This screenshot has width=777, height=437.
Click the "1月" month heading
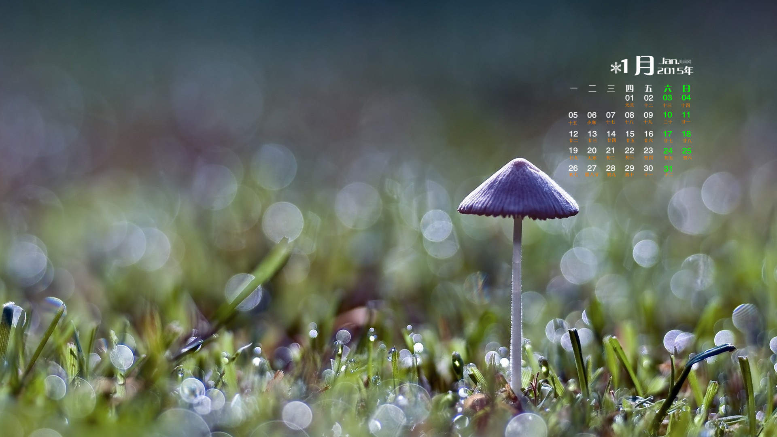pos(638,66)
